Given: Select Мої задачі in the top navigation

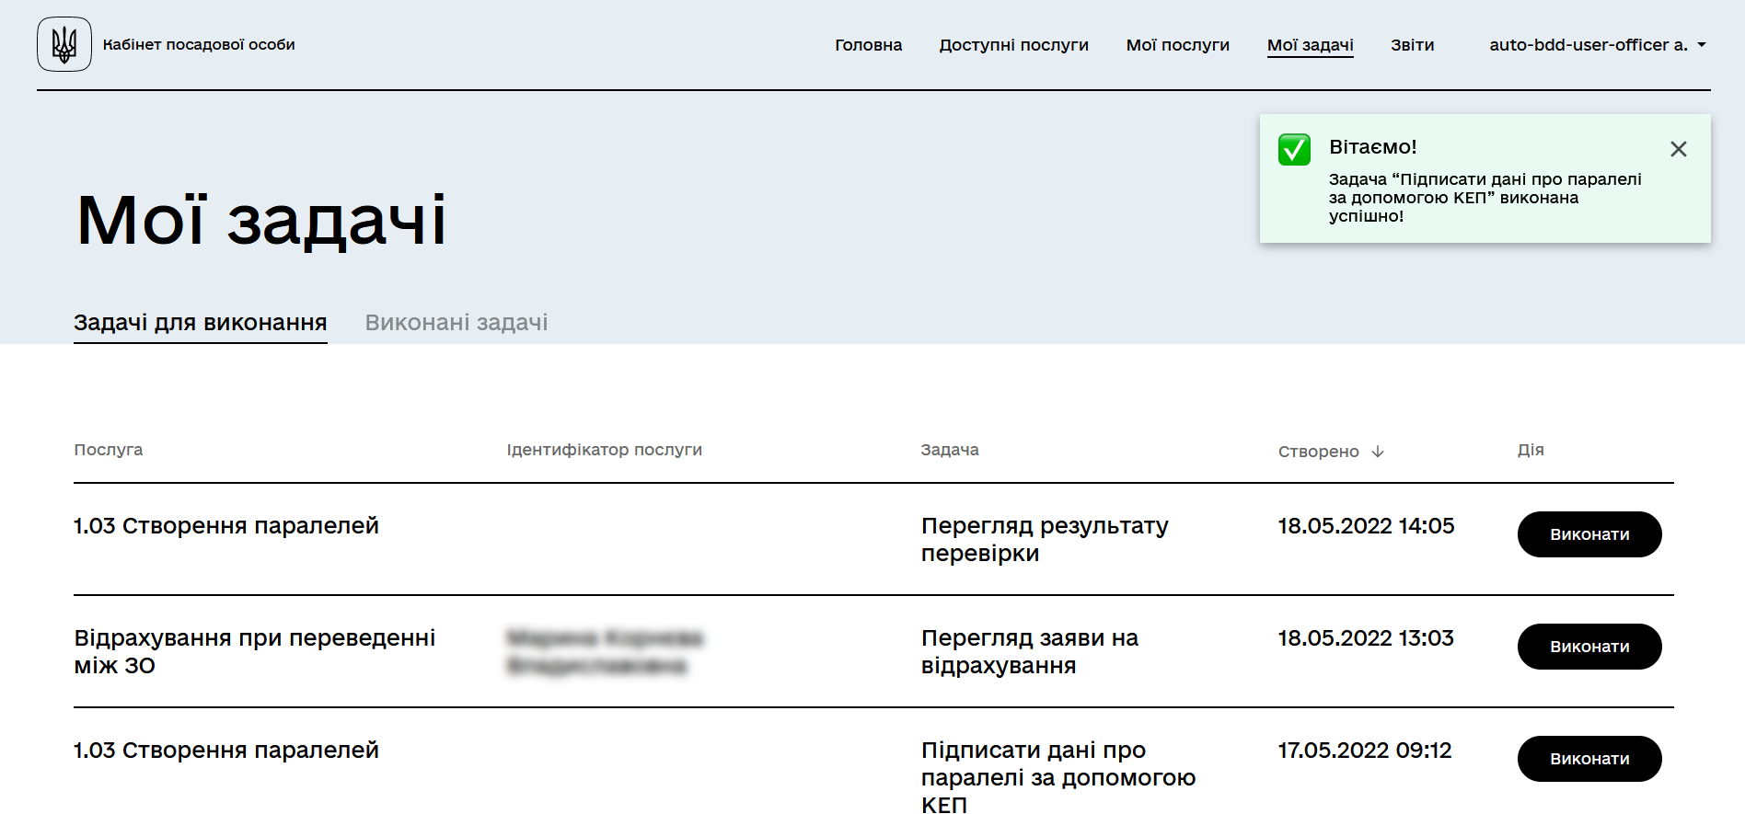Looking at the screenshot, I should click(x=1310, y=45).
